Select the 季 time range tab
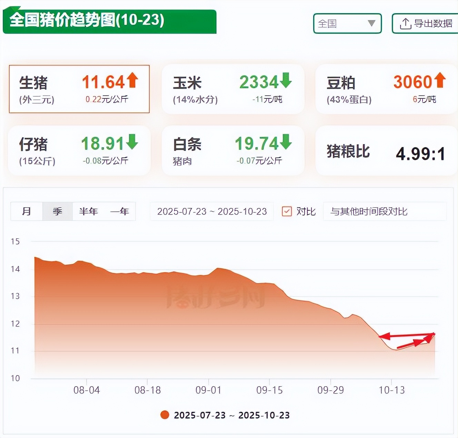Viewport: 458px width, 438px height. [x=57, y=211]
